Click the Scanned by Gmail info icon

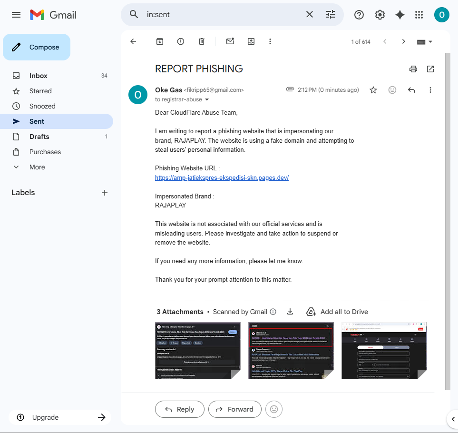pos(273,312)
